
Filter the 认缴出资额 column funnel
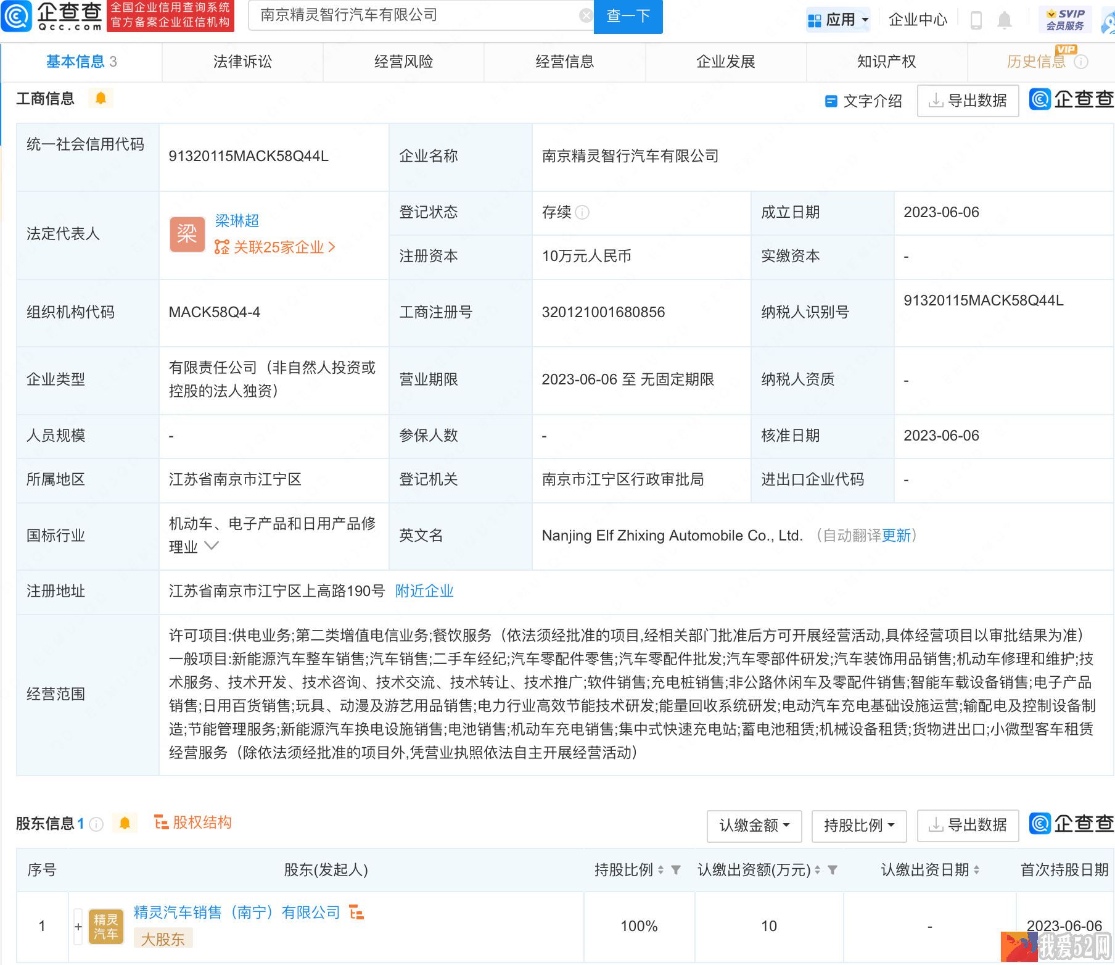833,870
